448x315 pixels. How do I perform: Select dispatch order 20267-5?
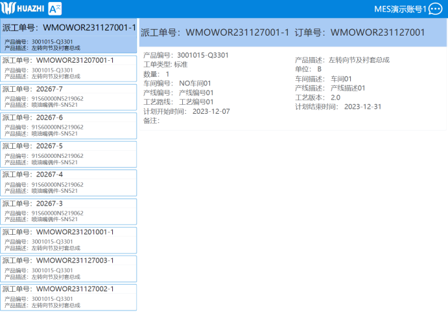click(69, 153)
